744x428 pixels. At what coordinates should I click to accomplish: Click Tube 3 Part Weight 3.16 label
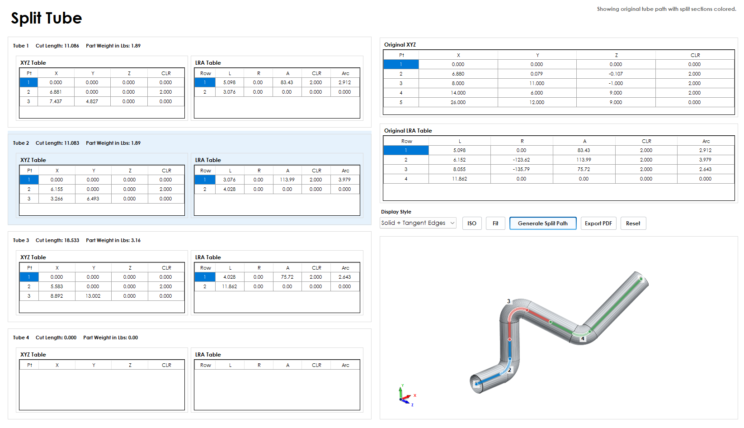click(113, 240)
